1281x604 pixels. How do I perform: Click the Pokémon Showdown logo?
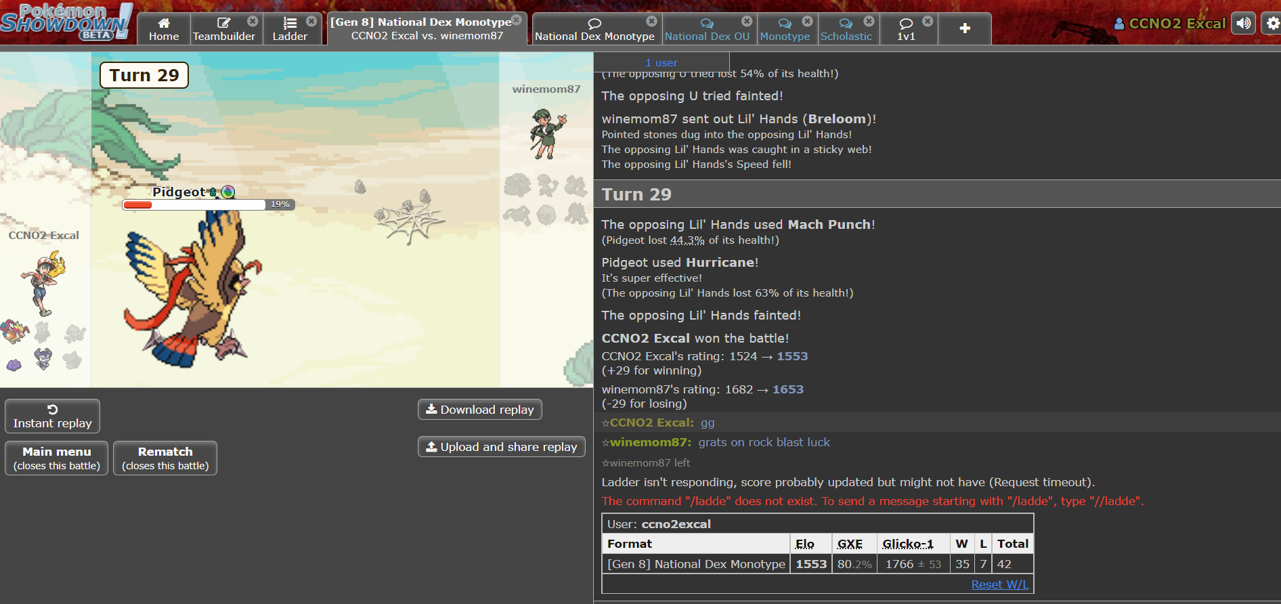pos(66,21)
